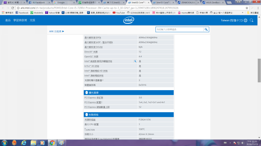Open Paint from the taskbar
Image resolution: width=261 pixels, height=146 pixels.
tap(62, 143)
